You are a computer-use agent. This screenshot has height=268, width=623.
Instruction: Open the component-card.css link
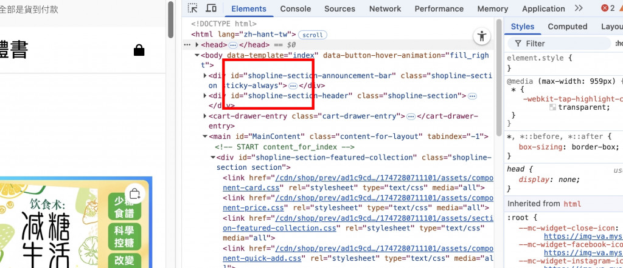coord(358,183)
